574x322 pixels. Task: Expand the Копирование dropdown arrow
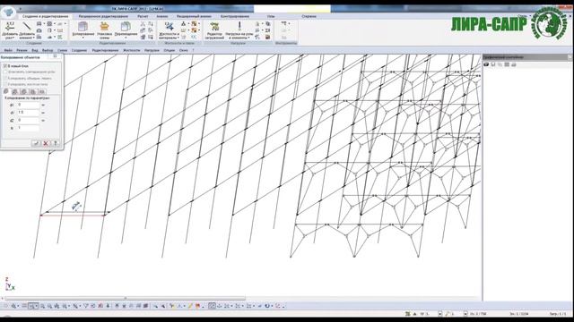point(83,38)
